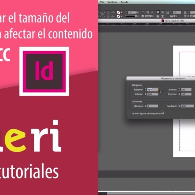Click the Exterior margin field
Screen dimensions: 195x195
tap(186, 94)
